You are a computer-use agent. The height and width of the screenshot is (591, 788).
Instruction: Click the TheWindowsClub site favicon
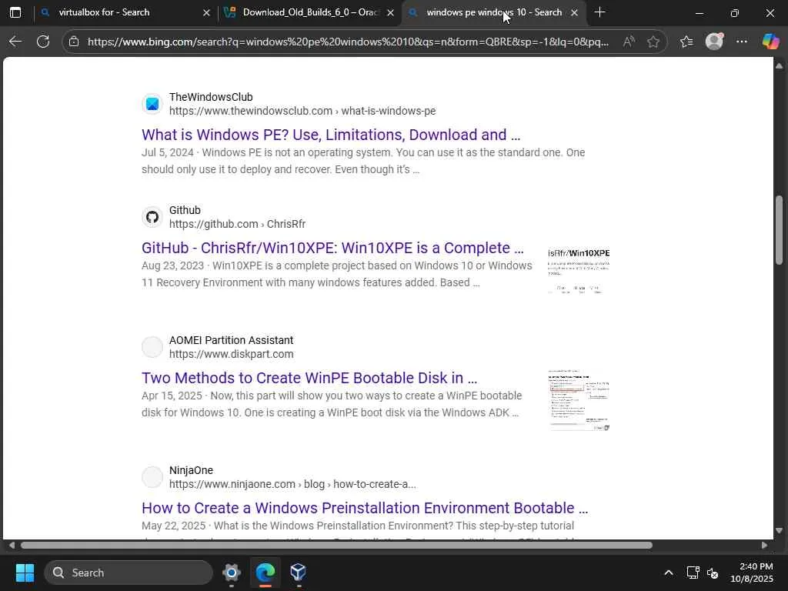pos(152,104)
